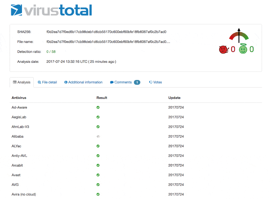Select the AVG antivirus name
271x199 pixels.
click(x=15, y=185)
